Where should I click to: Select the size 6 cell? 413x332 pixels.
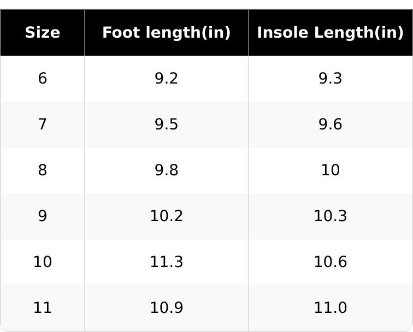[43, 79]
